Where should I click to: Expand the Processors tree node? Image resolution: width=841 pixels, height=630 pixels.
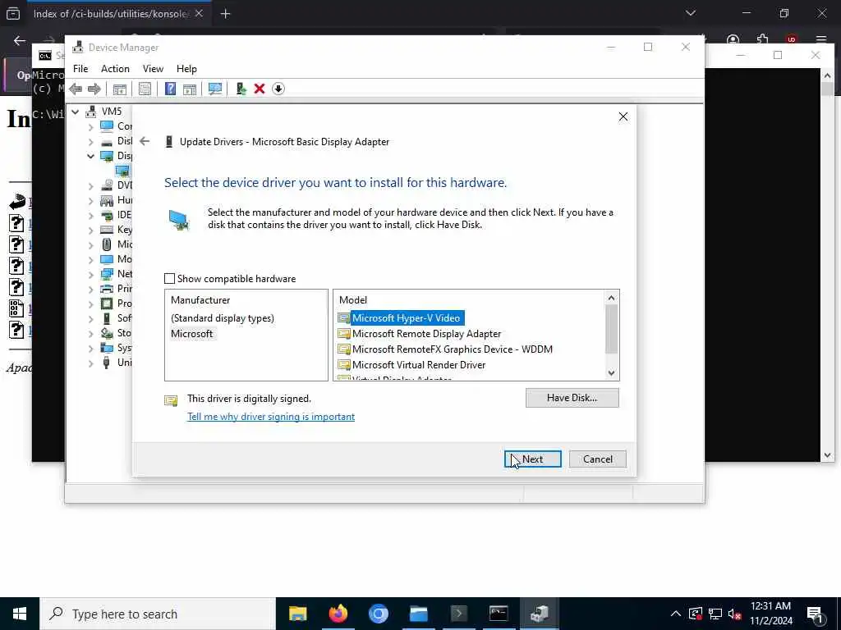point(90,304)
